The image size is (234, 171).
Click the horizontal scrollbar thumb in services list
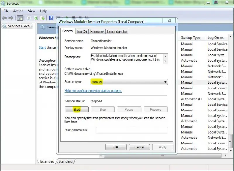tap(163, 155)
